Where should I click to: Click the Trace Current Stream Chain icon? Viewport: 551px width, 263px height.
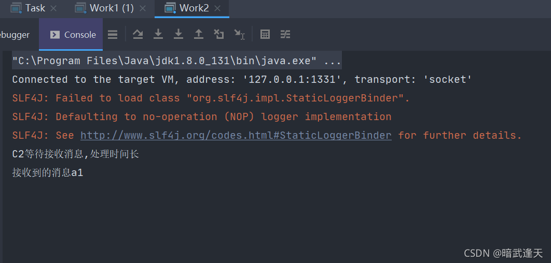coord(285,34)
